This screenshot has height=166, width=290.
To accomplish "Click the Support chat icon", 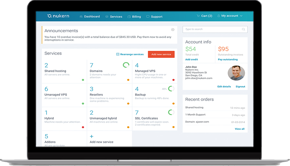I will 147,17.
